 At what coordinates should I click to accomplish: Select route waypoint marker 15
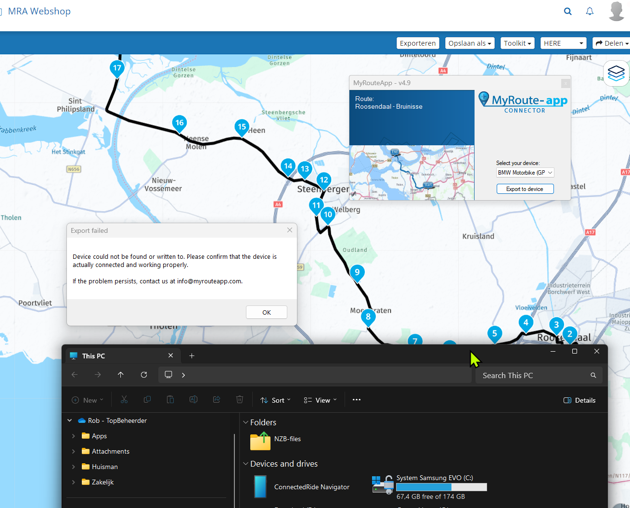[x=242, y=127]
